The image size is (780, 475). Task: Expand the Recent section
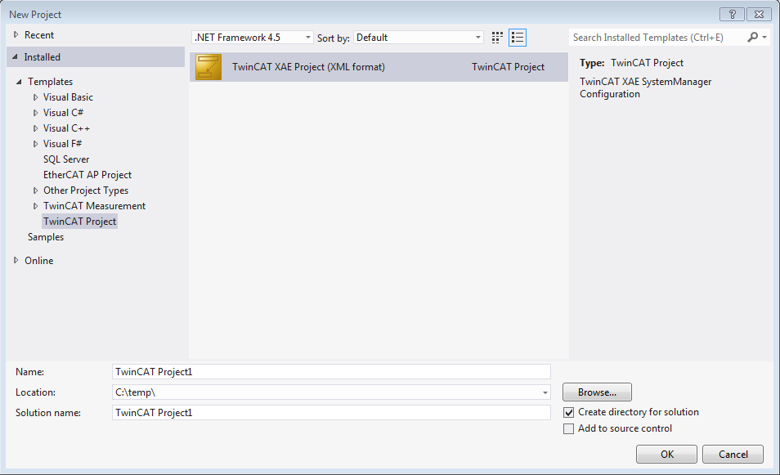(16, 35)
